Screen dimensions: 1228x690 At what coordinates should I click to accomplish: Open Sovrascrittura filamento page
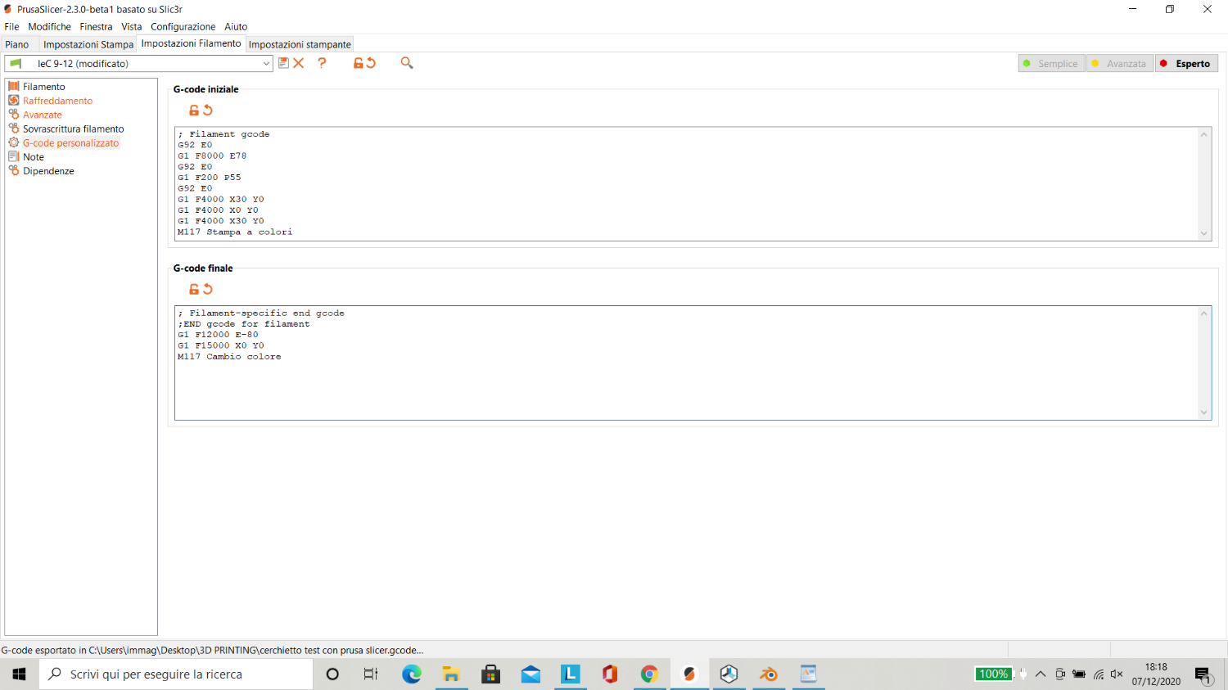[x=73, y=129]
